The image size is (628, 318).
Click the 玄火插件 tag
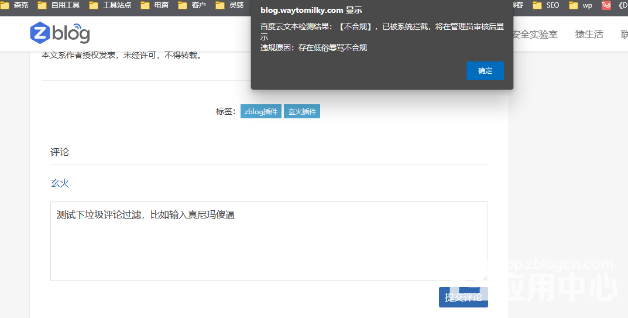pos(302,111)
